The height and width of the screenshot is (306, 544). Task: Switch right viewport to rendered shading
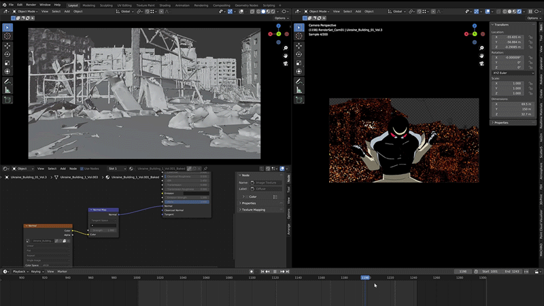[520, 12]
